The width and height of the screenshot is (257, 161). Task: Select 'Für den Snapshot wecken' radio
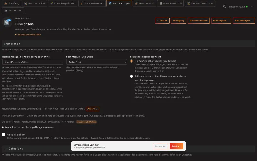(131, 61)
